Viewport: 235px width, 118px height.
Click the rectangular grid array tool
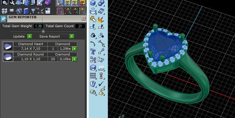tap(93, 76)
